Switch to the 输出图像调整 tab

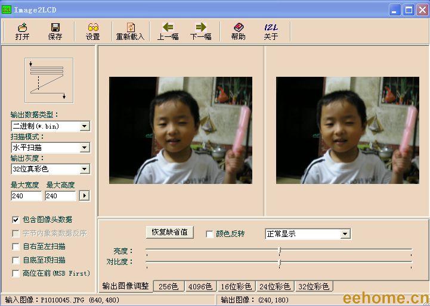(125, 286)
